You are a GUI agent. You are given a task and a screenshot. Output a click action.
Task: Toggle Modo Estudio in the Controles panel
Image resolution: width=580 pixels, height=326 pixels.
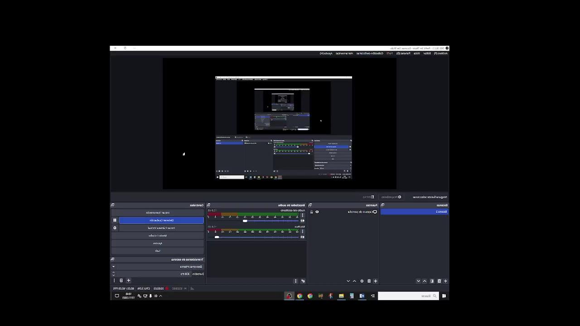pos(157,235)
